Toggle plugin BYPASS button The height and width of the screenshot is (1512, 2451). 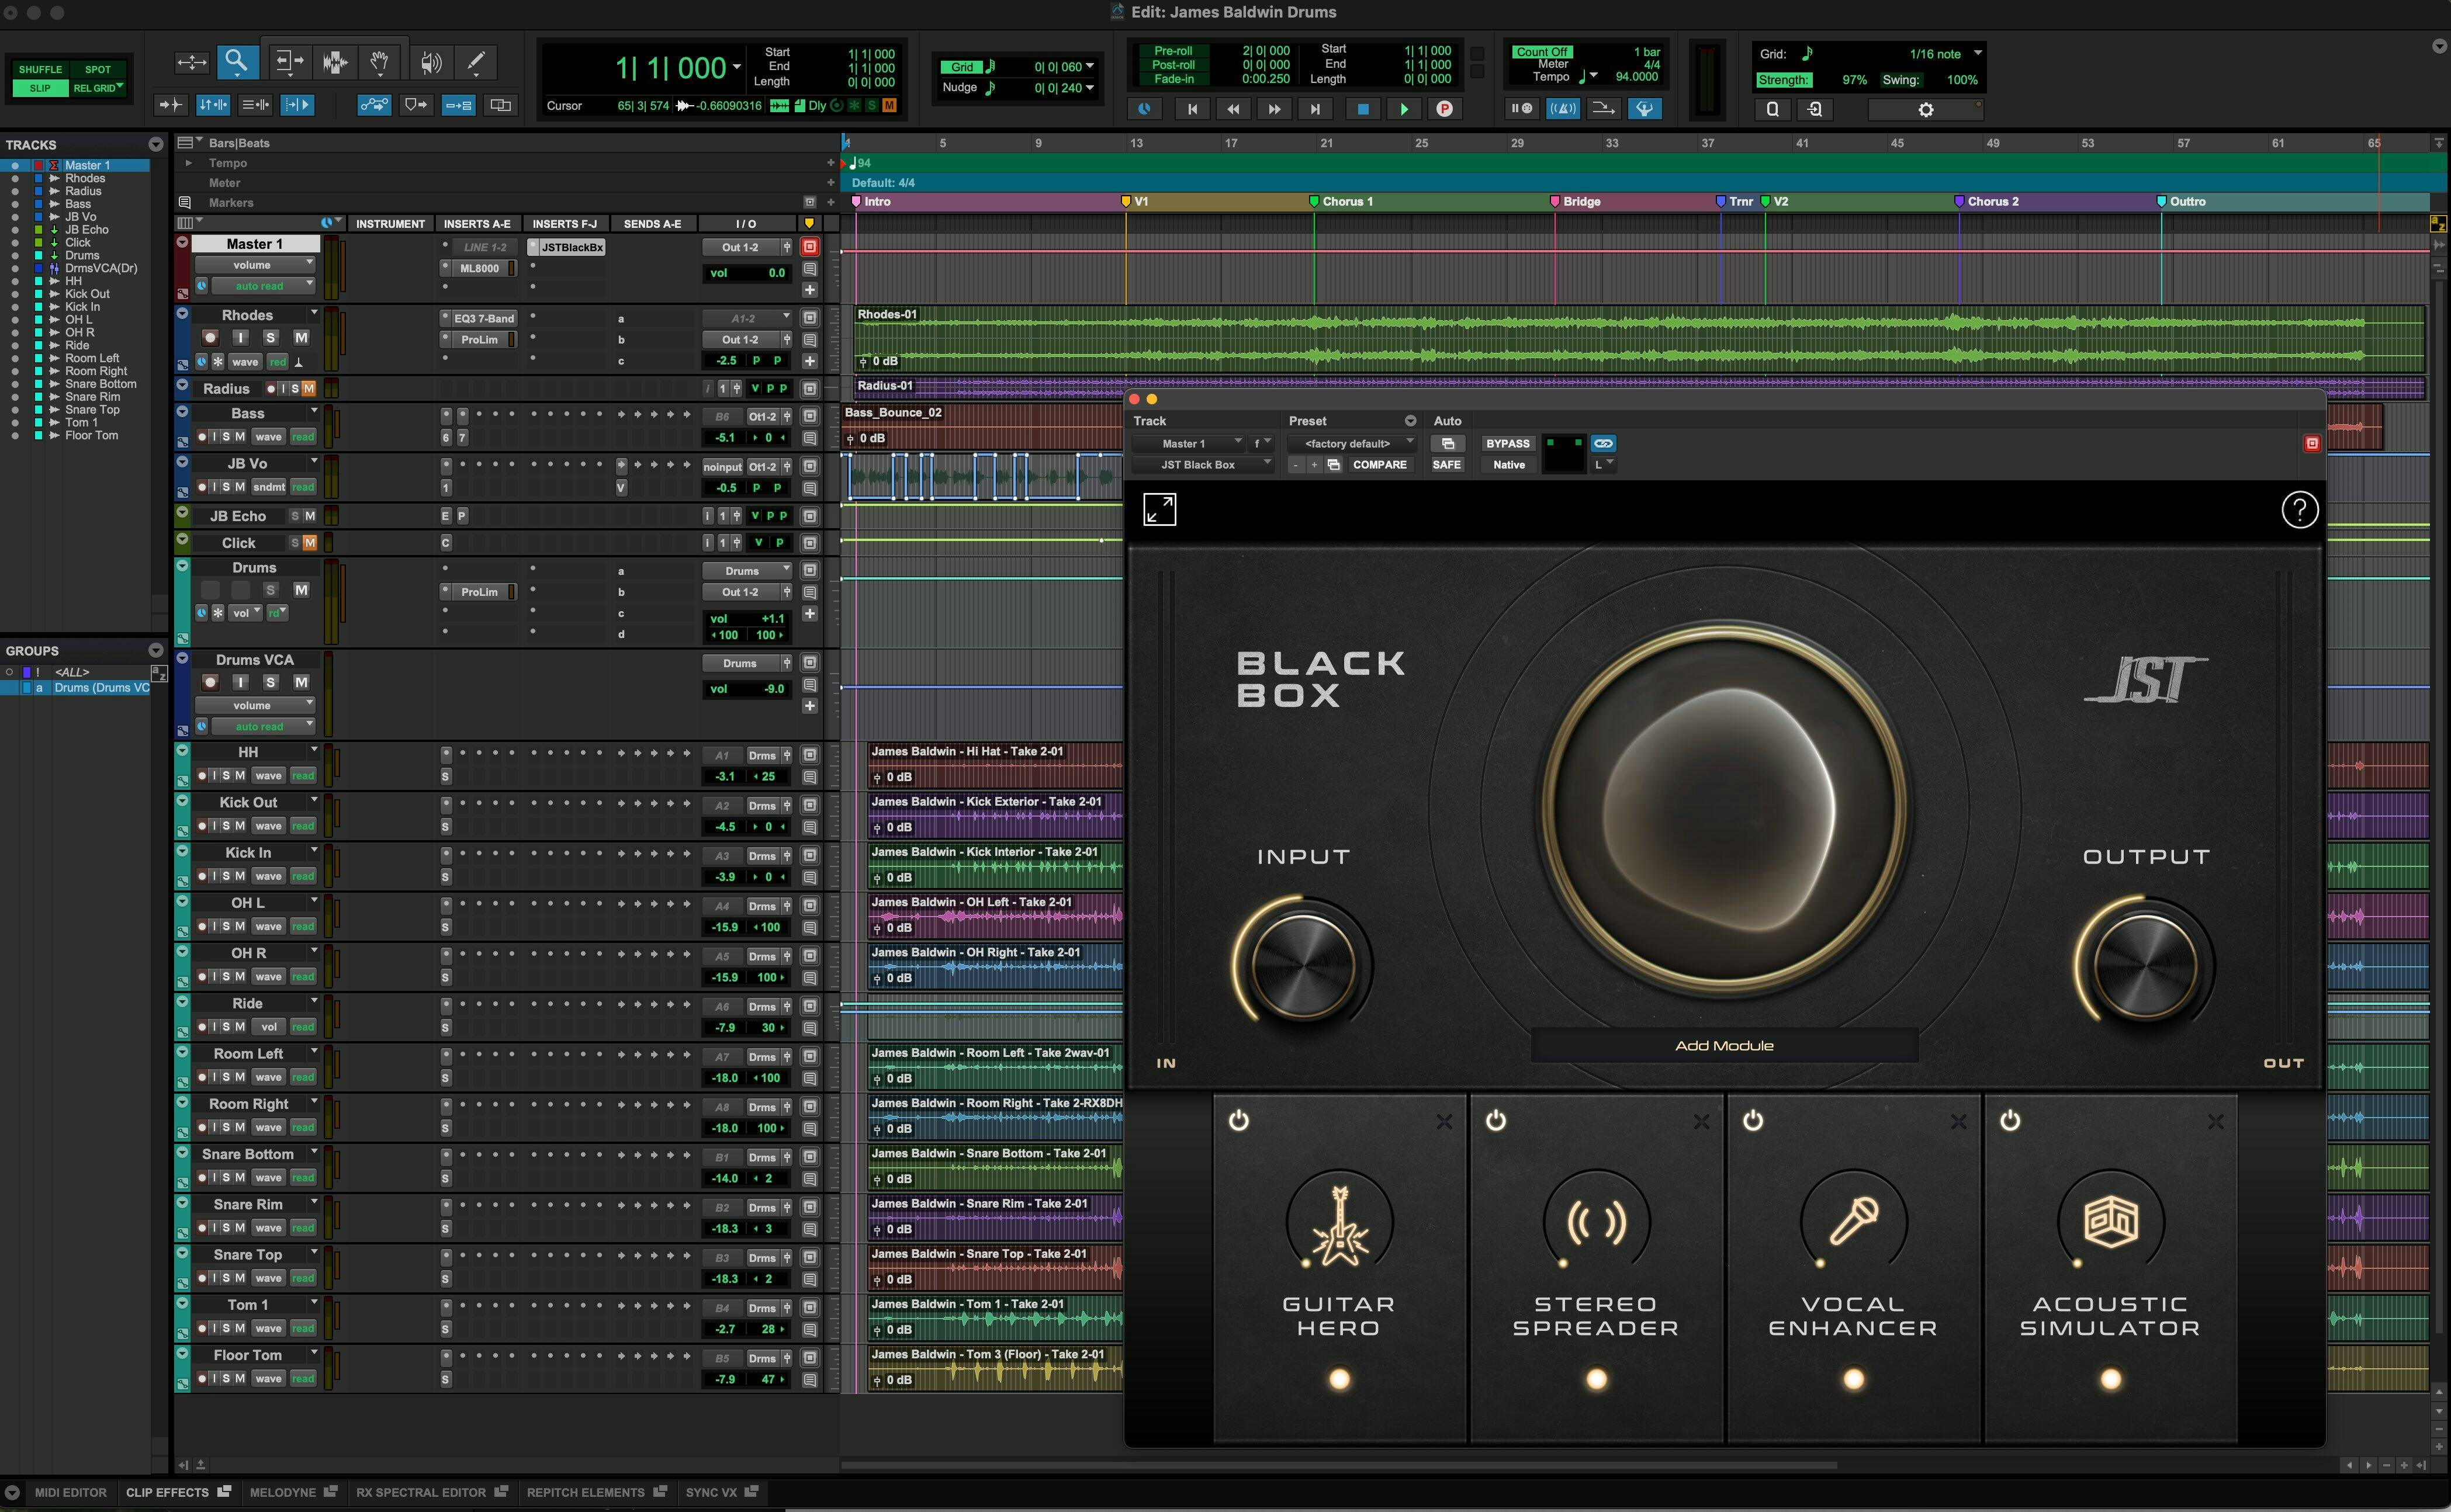(x=1508, y=443)
